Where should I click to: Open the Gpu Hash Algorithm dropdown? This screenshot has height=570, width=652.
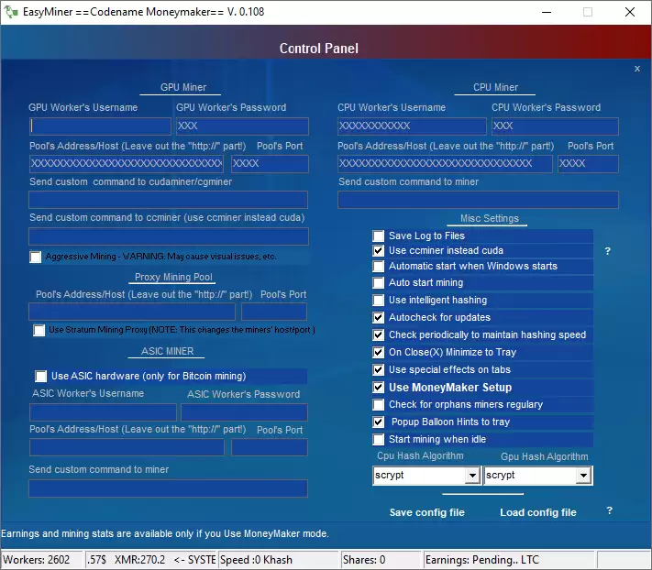coord(582,476)
